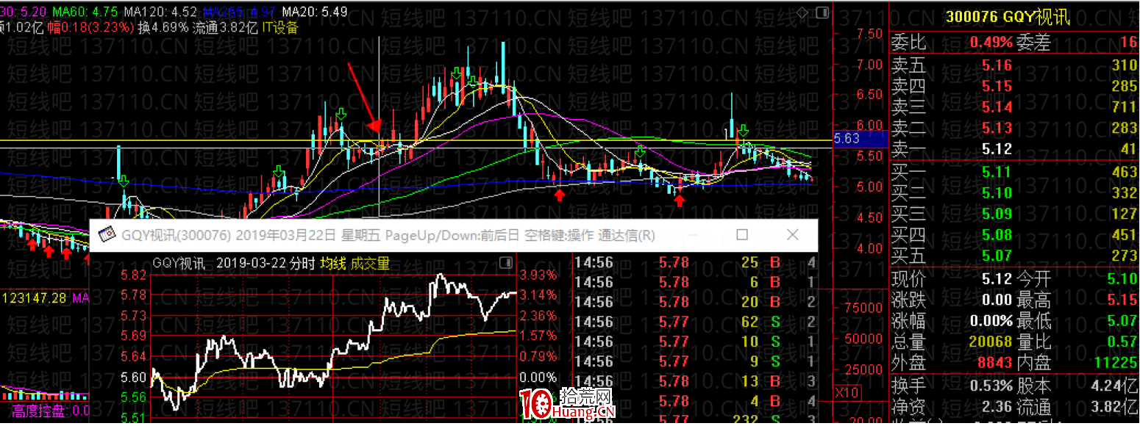
Task: Click the 换手 0.53% value
Action: click(991, 386)
